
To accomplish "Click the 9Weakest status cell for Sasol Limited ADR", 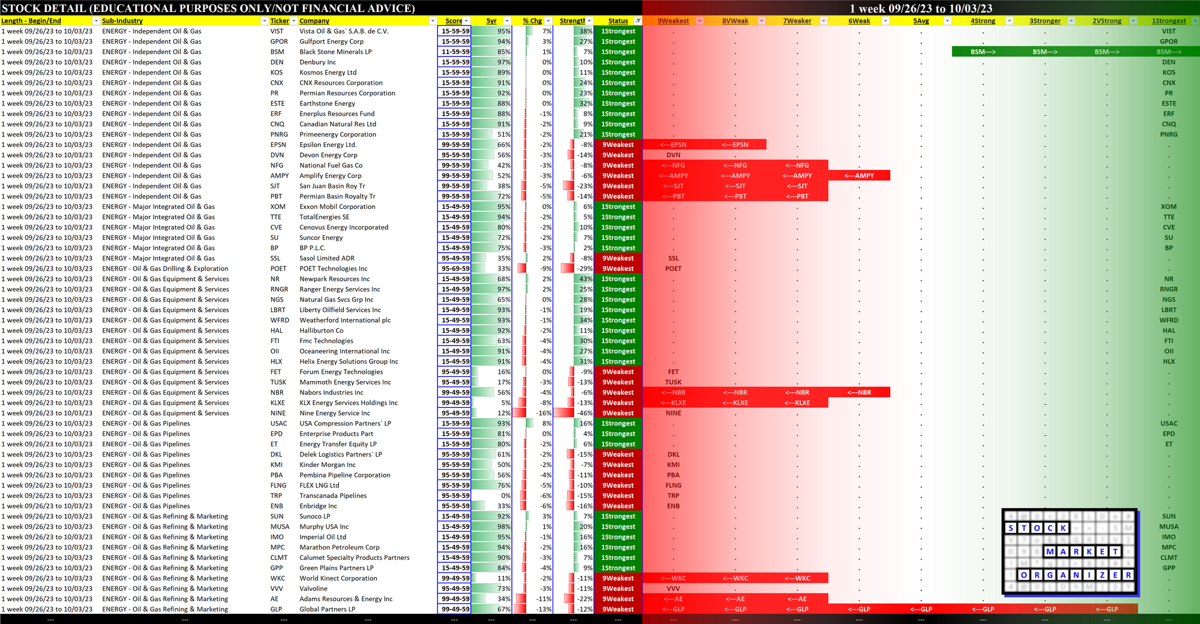I will tap(618, 258).
